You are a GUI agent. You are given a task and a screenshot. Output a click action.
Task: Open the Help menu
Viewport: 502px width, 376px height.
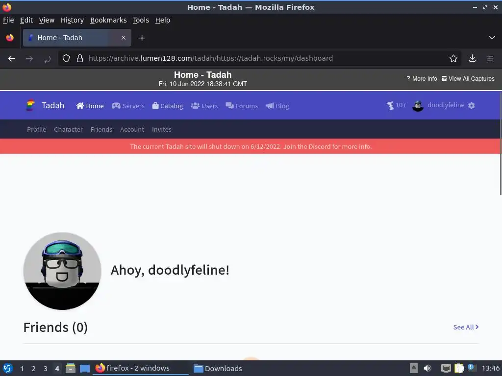(163, 20)
